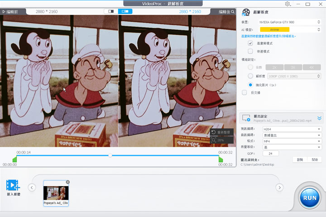
Task: Open the 1080P resolution dropdown
Action: (x=294, y=76)
